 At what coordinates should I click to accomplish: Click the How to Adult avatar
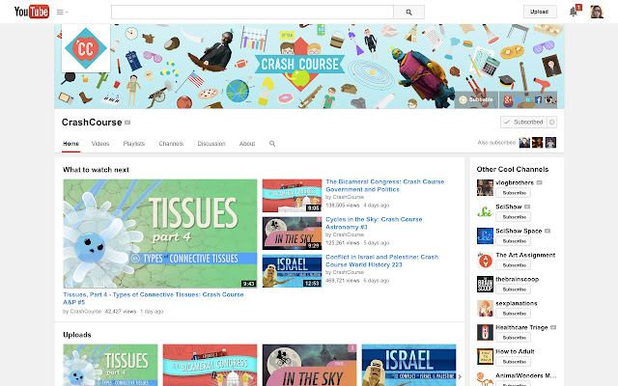tap(485, 356)
